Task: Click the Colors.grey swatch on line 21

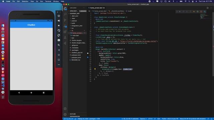Action: (88, 53)
